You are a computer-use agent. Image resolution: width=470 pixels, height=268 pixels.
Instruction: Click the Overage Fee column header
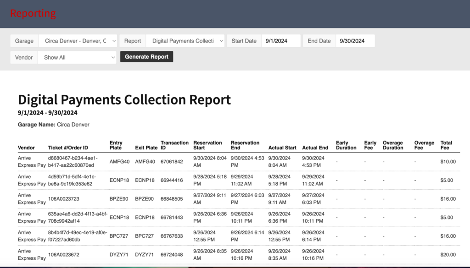point(424,145)
